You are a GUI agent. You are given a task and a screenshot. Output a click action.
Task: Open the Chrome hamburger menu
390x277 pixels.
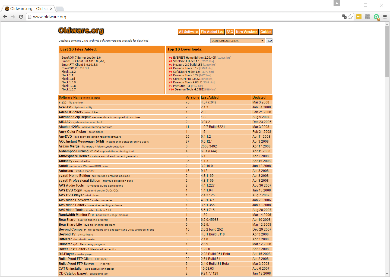click(385, 17)
